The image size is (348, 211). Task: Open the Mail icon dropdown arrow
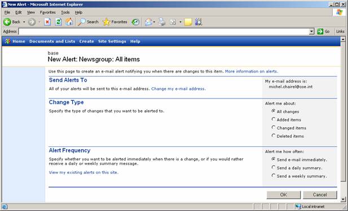(154, 22)
